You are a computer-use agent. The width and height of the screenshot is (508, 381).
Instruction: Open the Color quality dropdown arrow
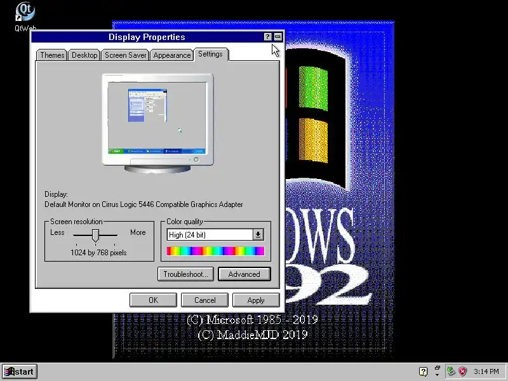258,234
